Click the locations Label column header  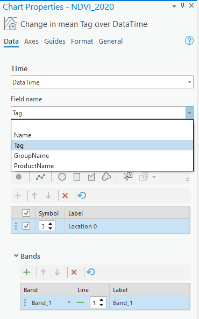127,213
